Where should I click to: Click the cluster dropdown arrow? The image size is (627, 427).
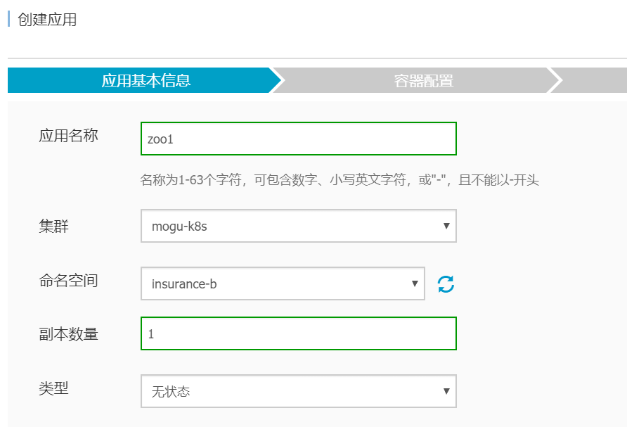(446, 227)
